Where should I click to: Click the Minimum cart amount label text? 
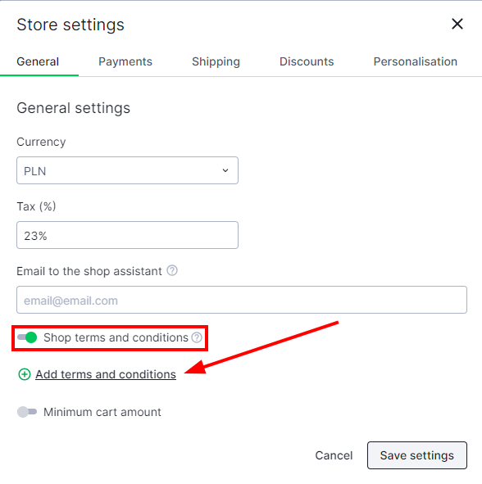pos(102,412)
